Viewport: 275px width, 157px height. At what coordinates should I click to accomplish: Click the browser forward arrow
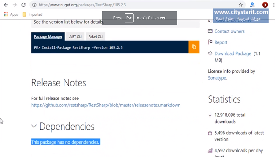point(15,5)
